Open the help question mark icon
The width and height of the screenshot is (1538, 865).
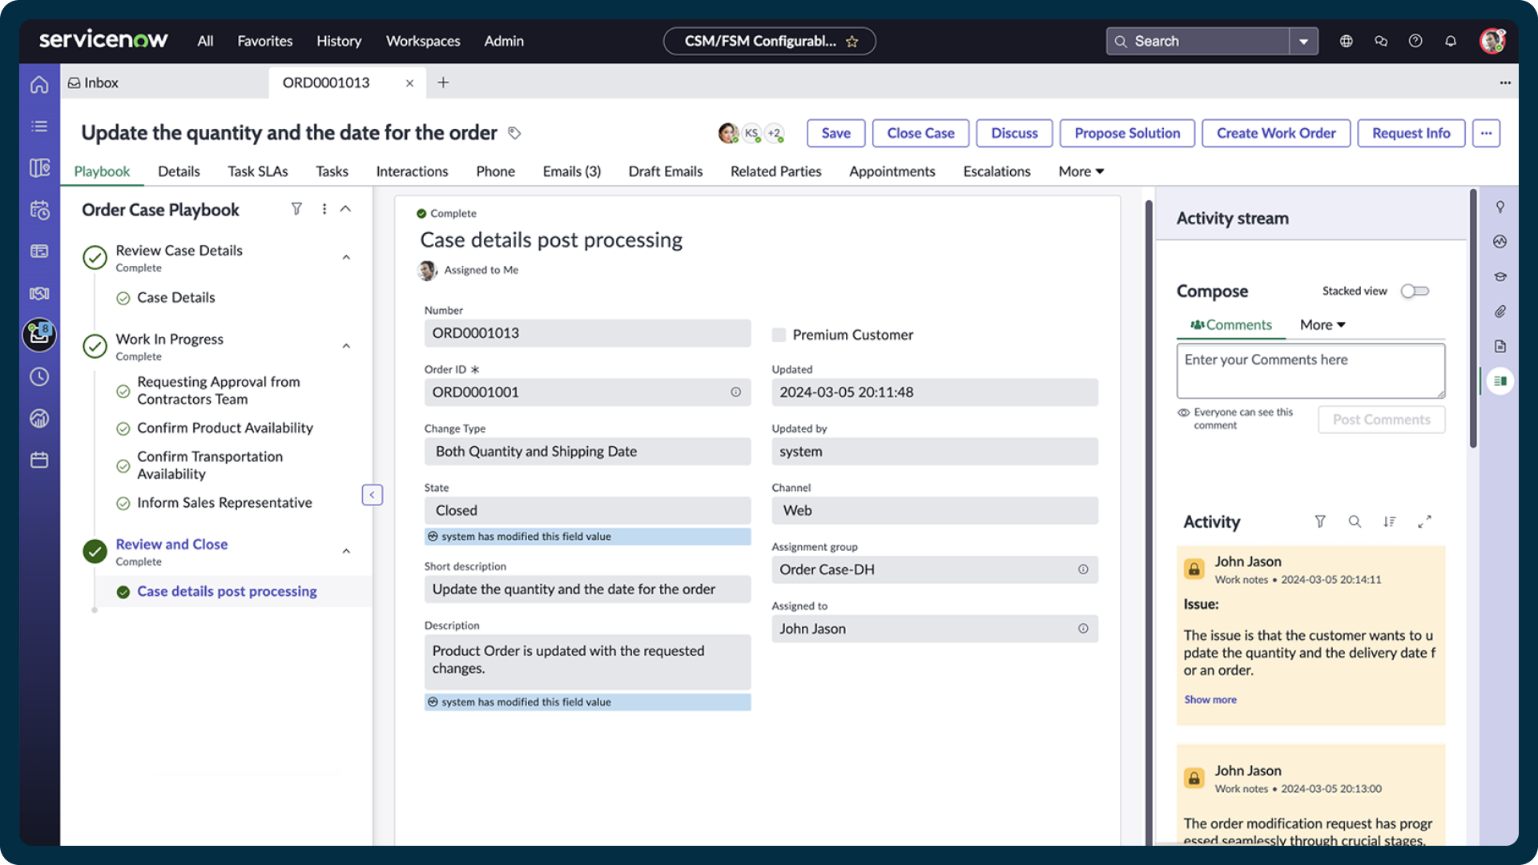(1415, 41)
